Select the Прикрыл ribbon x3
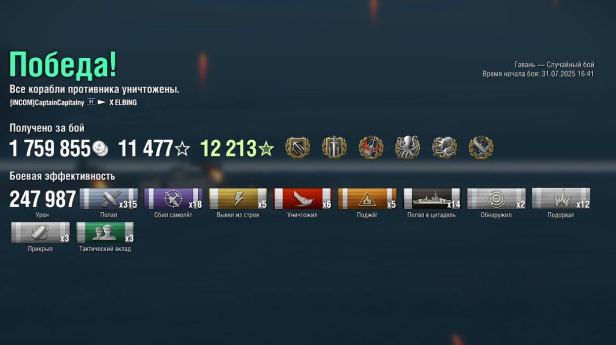 pos(40,232)
